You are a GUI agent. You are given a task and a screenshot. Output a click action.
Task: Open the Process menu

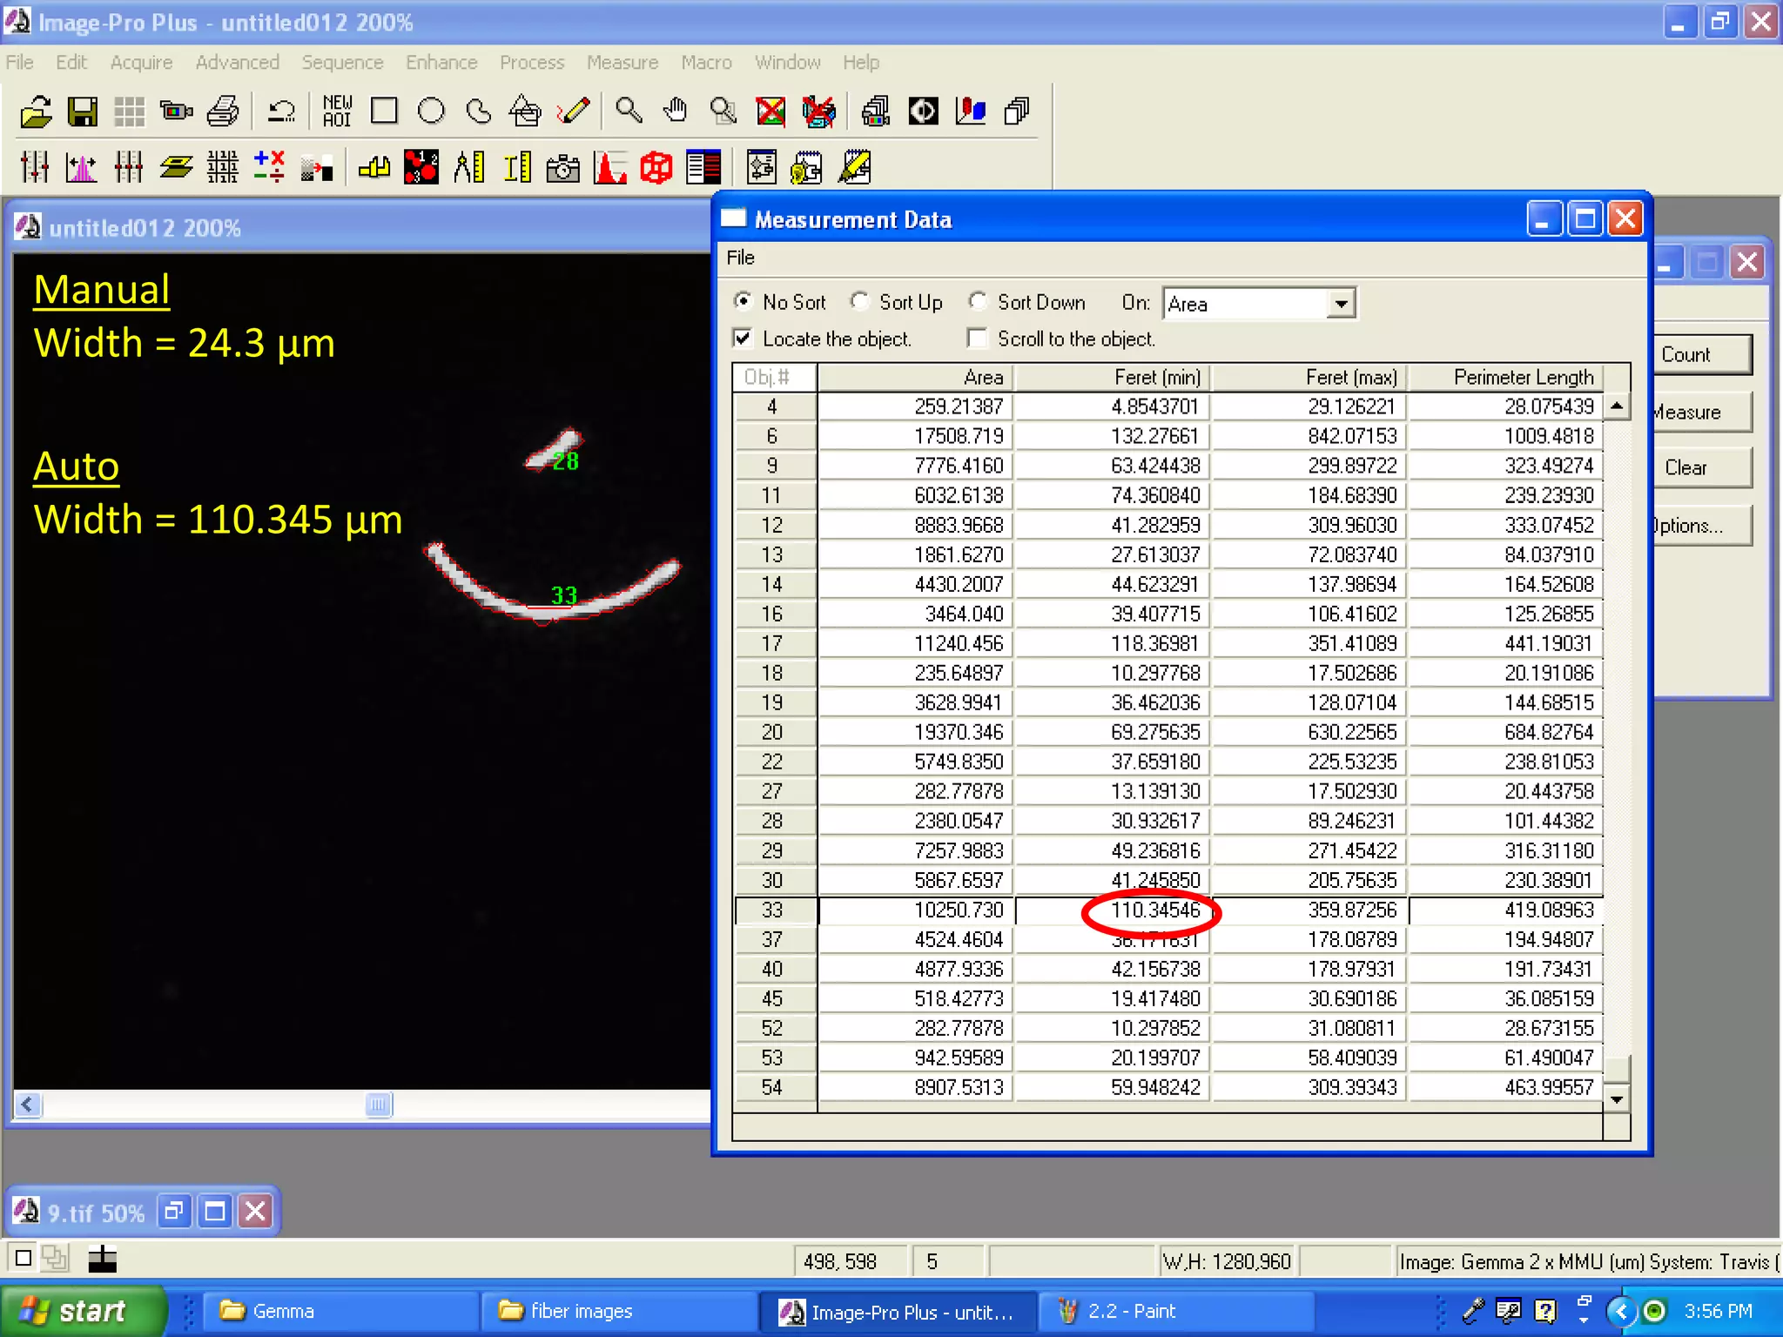(x=532, y=63)
